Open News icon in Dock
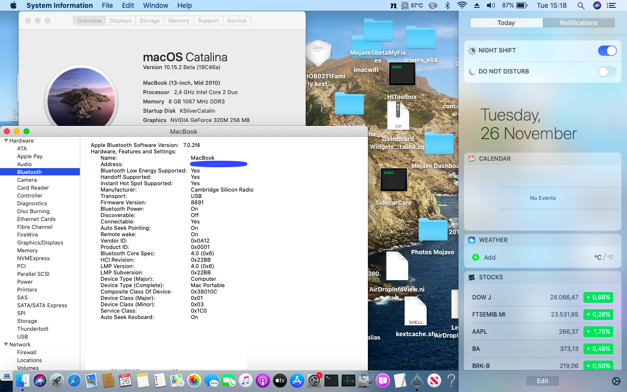This screenshot has height=392, width=627. [434, 380]
